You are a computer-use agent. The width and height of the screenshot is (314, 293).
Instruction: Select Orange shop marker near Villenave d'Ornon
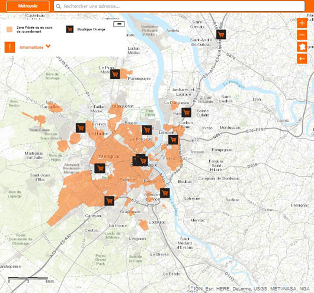[165, 193]
